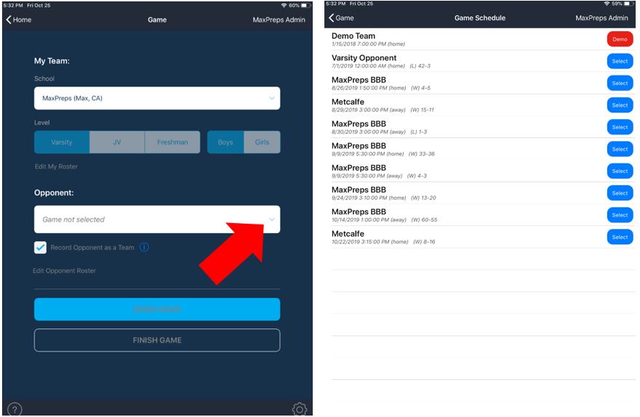
Task: Go back to Home from Game screen
Action: 18,20
